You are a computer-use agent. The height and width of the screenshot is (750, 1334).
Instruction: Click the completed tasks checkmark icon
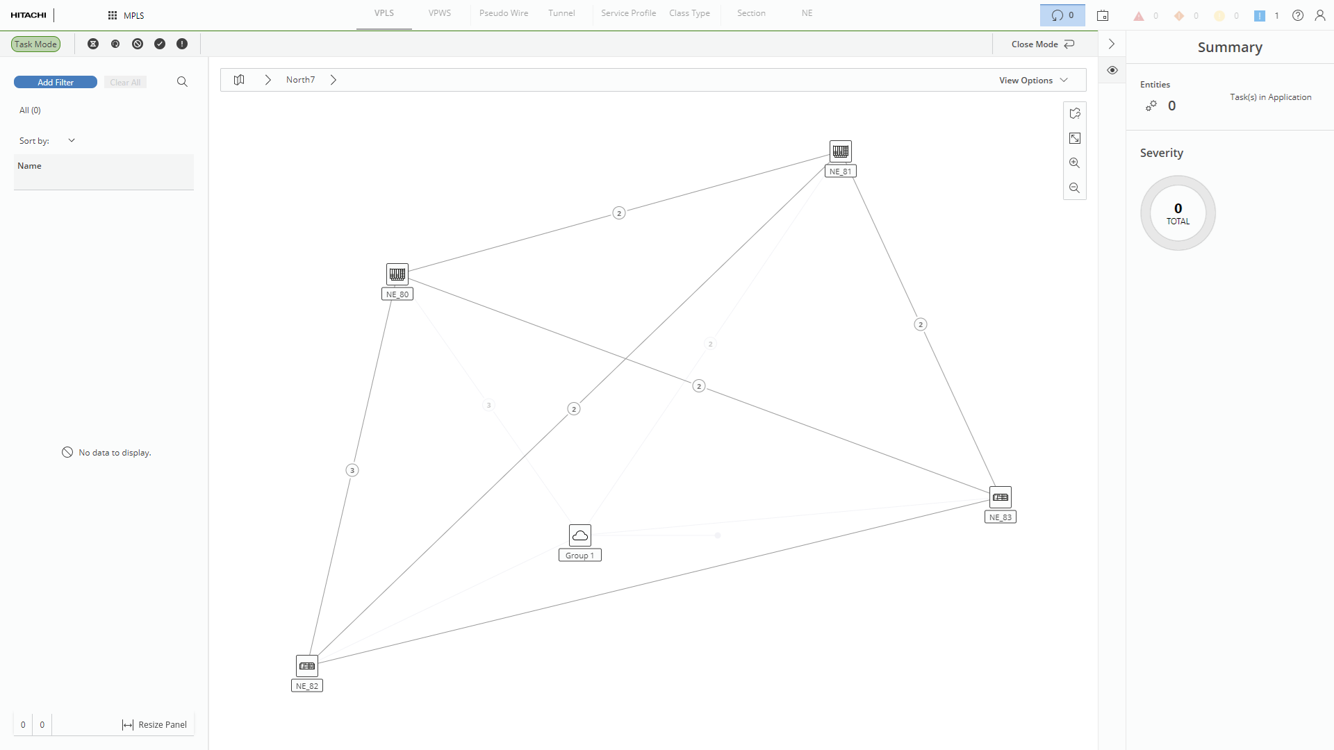point(160,44)
